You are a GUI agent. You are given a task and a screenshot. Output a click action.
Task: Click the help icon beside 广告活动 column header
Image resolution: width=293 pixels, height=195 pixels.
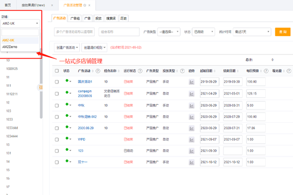(x=98, y=71)
